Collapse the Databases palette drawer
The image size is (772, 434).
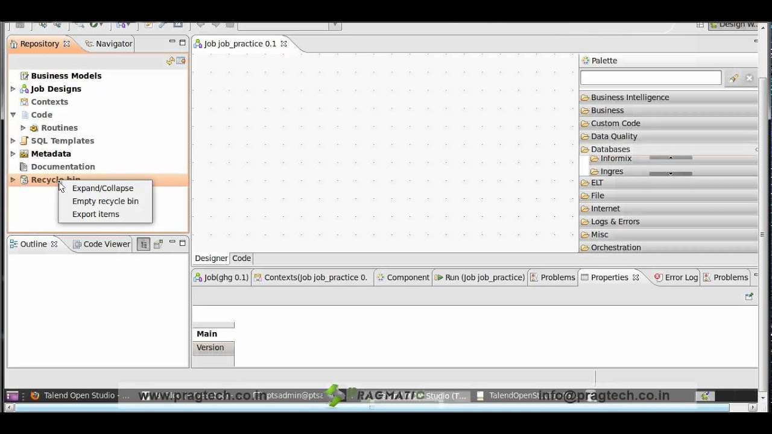point(668,149)
